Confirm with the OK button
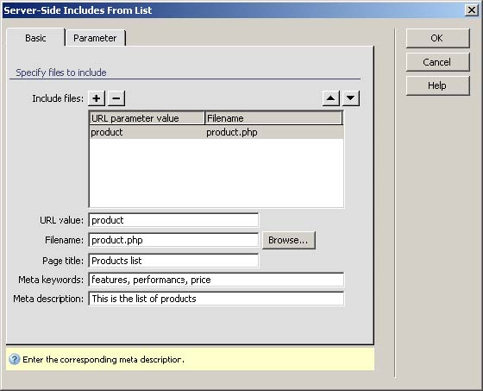This screenshot has height=391, width=483. click(x=438, y=38)
